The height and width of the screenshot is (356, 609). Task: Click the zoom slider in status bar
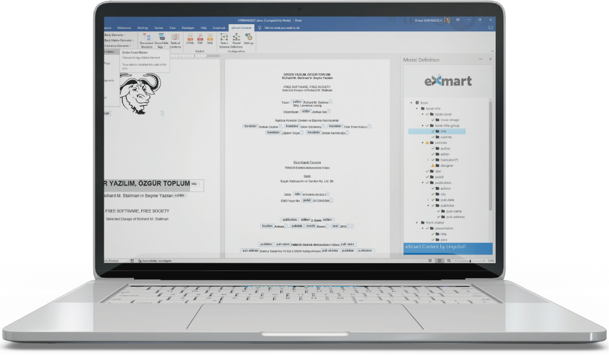pyautogui.click(x=470, y=261)
